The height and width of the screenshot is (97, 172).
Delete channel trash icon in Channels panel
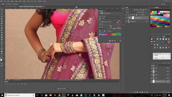169,92
